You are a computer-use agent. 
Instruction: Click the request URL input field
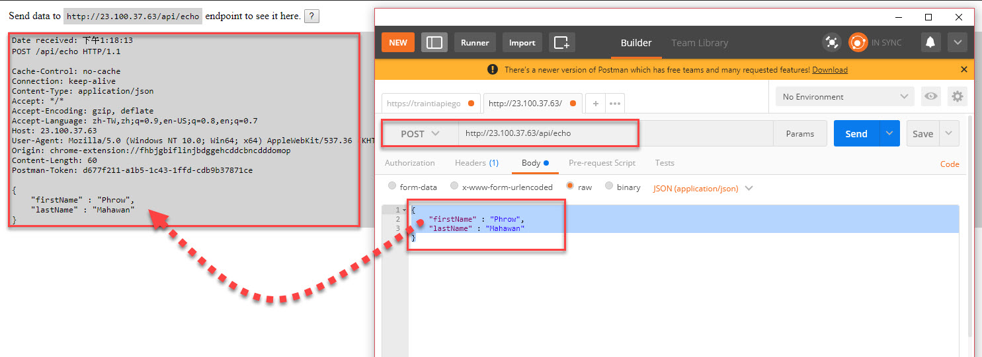pyautogui.click(x=615, y=133)
